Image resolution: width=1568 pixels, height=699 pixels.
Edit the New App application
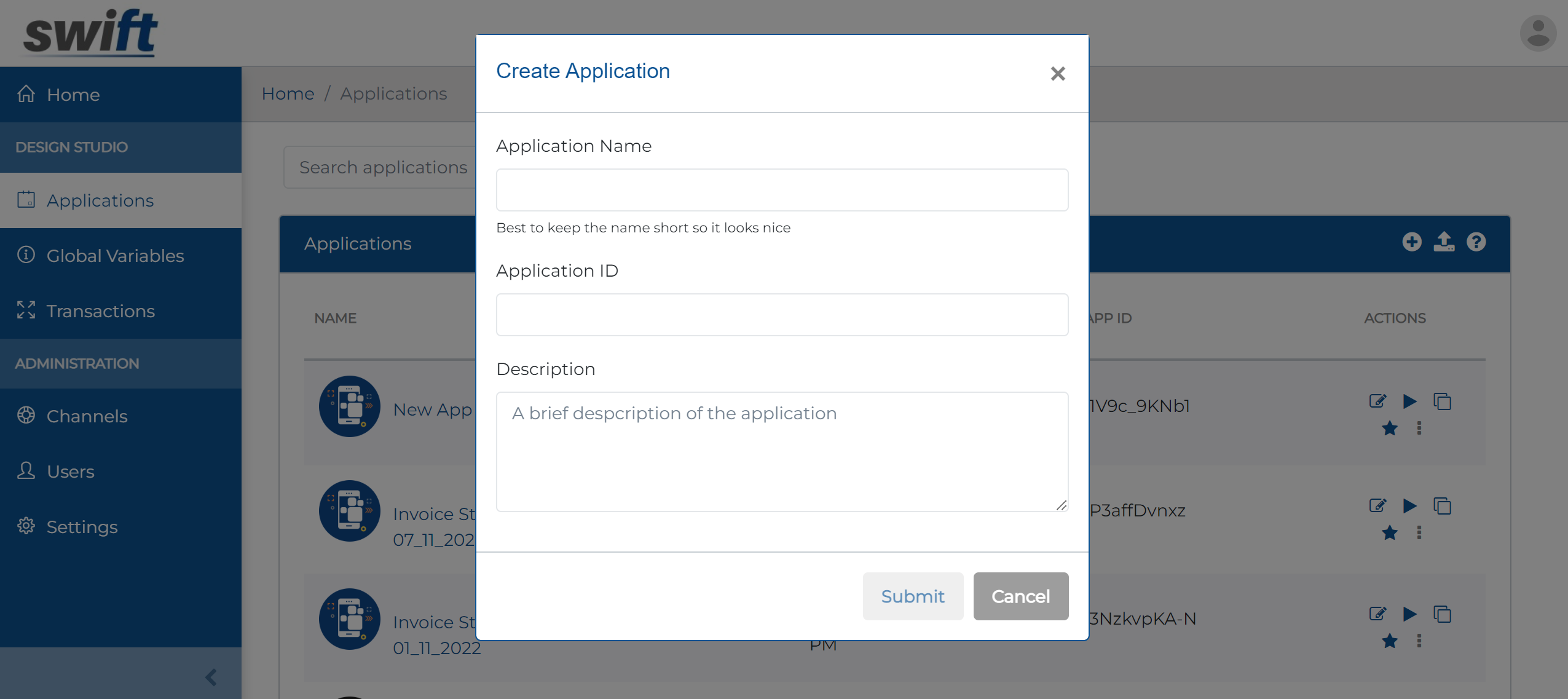pyautogui.click(x=1377, y=401)
